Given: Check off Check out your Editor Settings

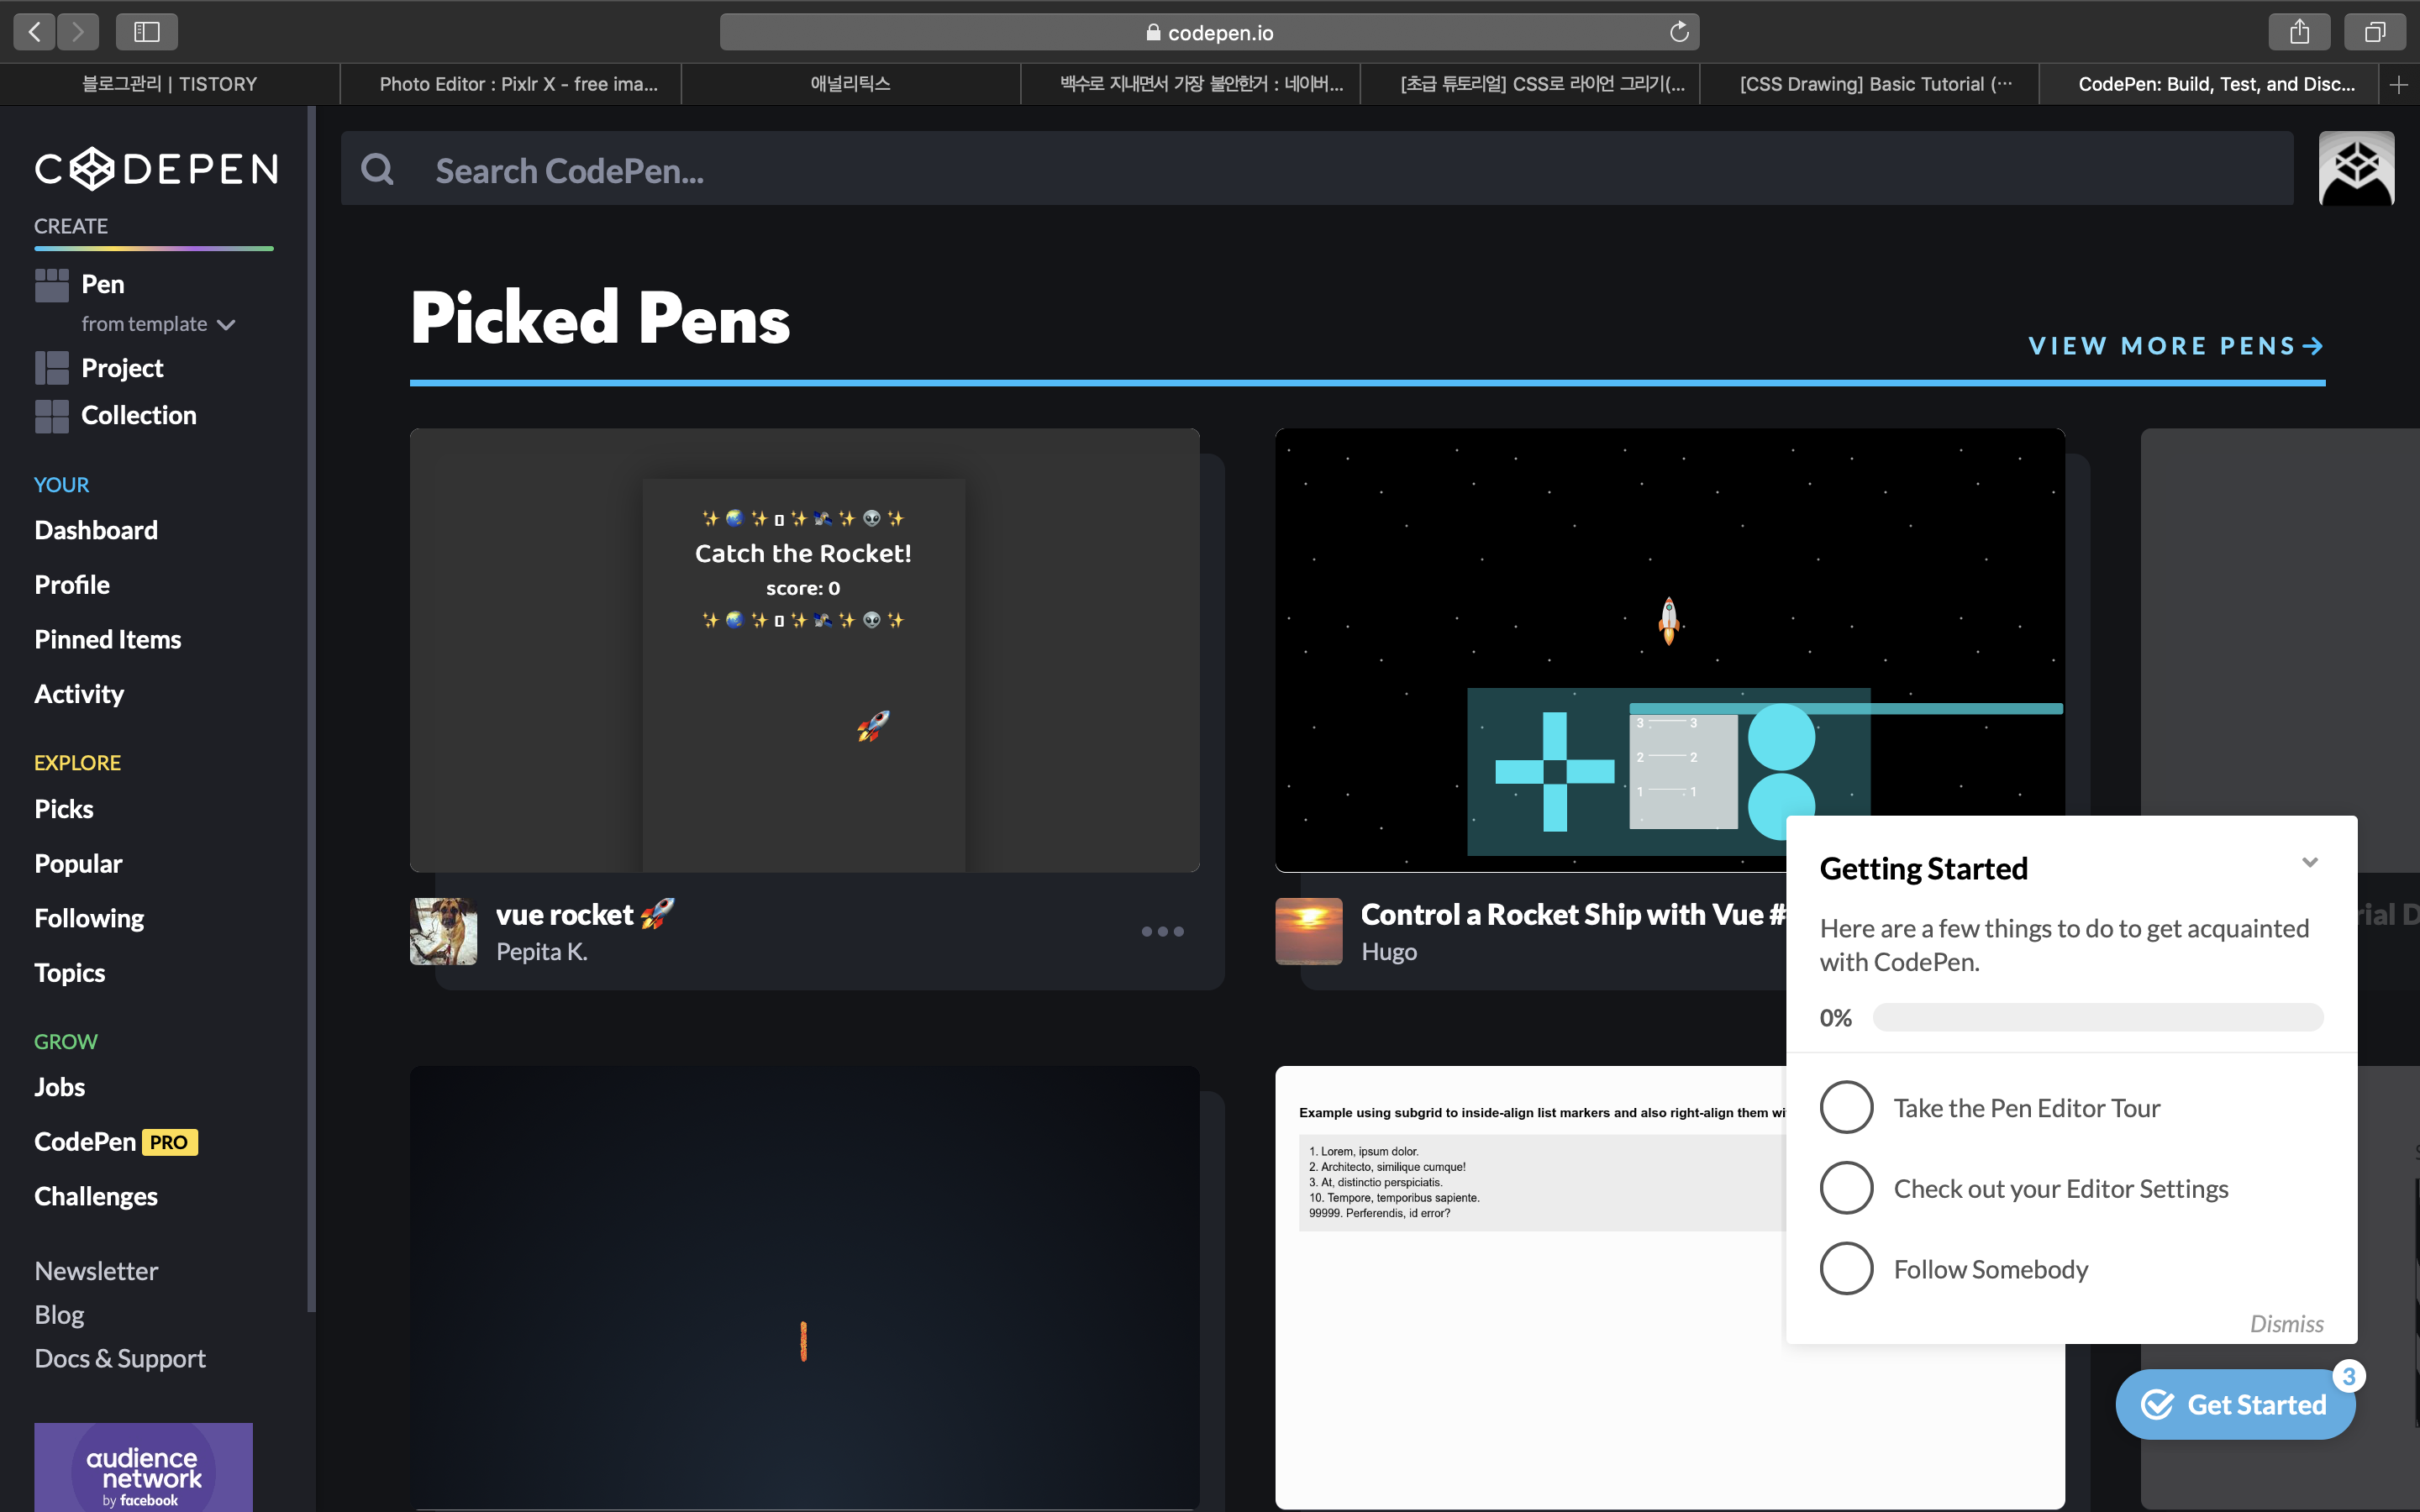Looking at the screenshot, I should (1846, 1188).
